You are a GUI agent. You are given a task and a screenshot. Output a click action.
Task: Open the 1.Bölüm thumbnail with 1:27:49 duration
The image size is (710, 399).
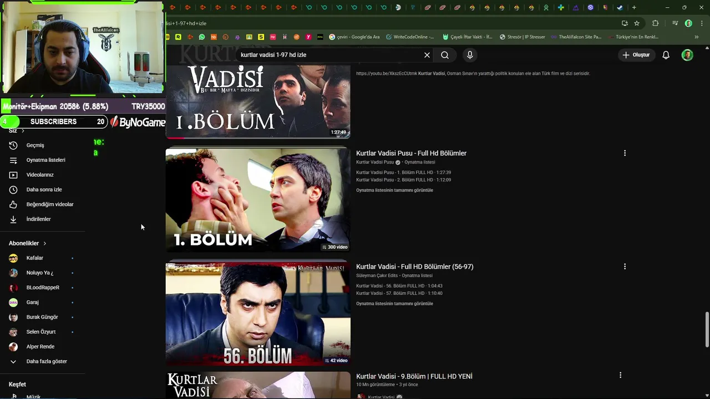258,101
